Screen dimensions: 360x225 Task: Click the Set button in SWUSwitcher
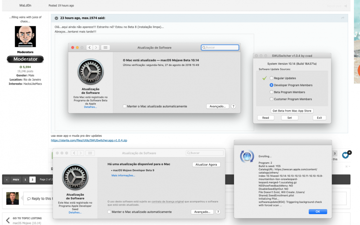point(289,118)
